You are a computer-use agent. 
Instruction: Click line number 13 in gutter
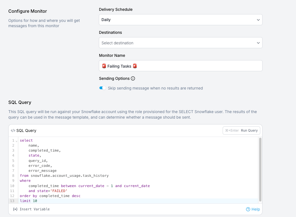12,201
